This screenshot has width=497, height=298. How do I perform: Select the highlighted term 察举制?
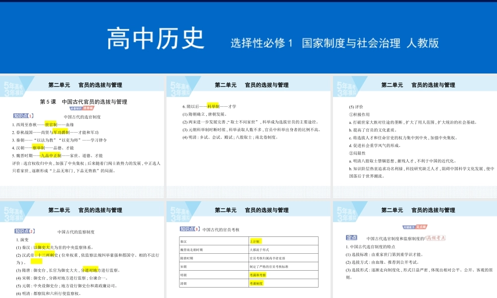(38, 148)
